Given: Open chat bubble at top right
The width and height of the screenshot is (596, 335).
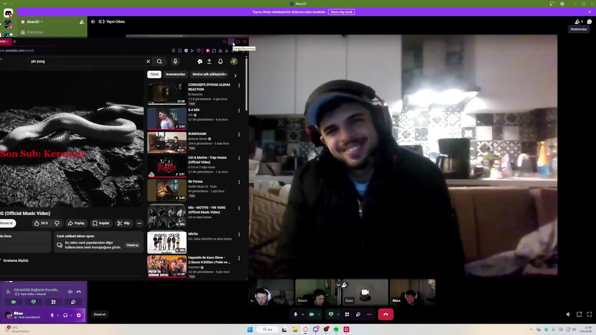Looking at the screenshot, I should [x=589, y=21].
